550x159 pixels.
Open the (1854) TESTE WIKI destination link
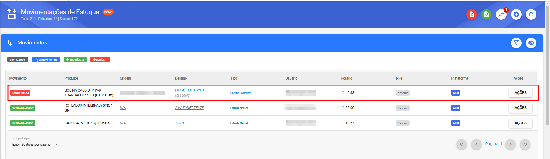[x=189, y=90]
